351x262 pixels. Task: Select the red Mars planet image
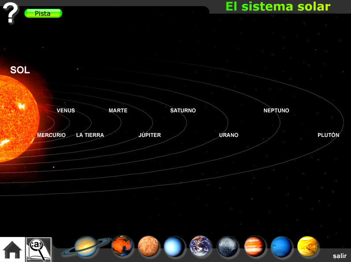(x=122, y=246)
